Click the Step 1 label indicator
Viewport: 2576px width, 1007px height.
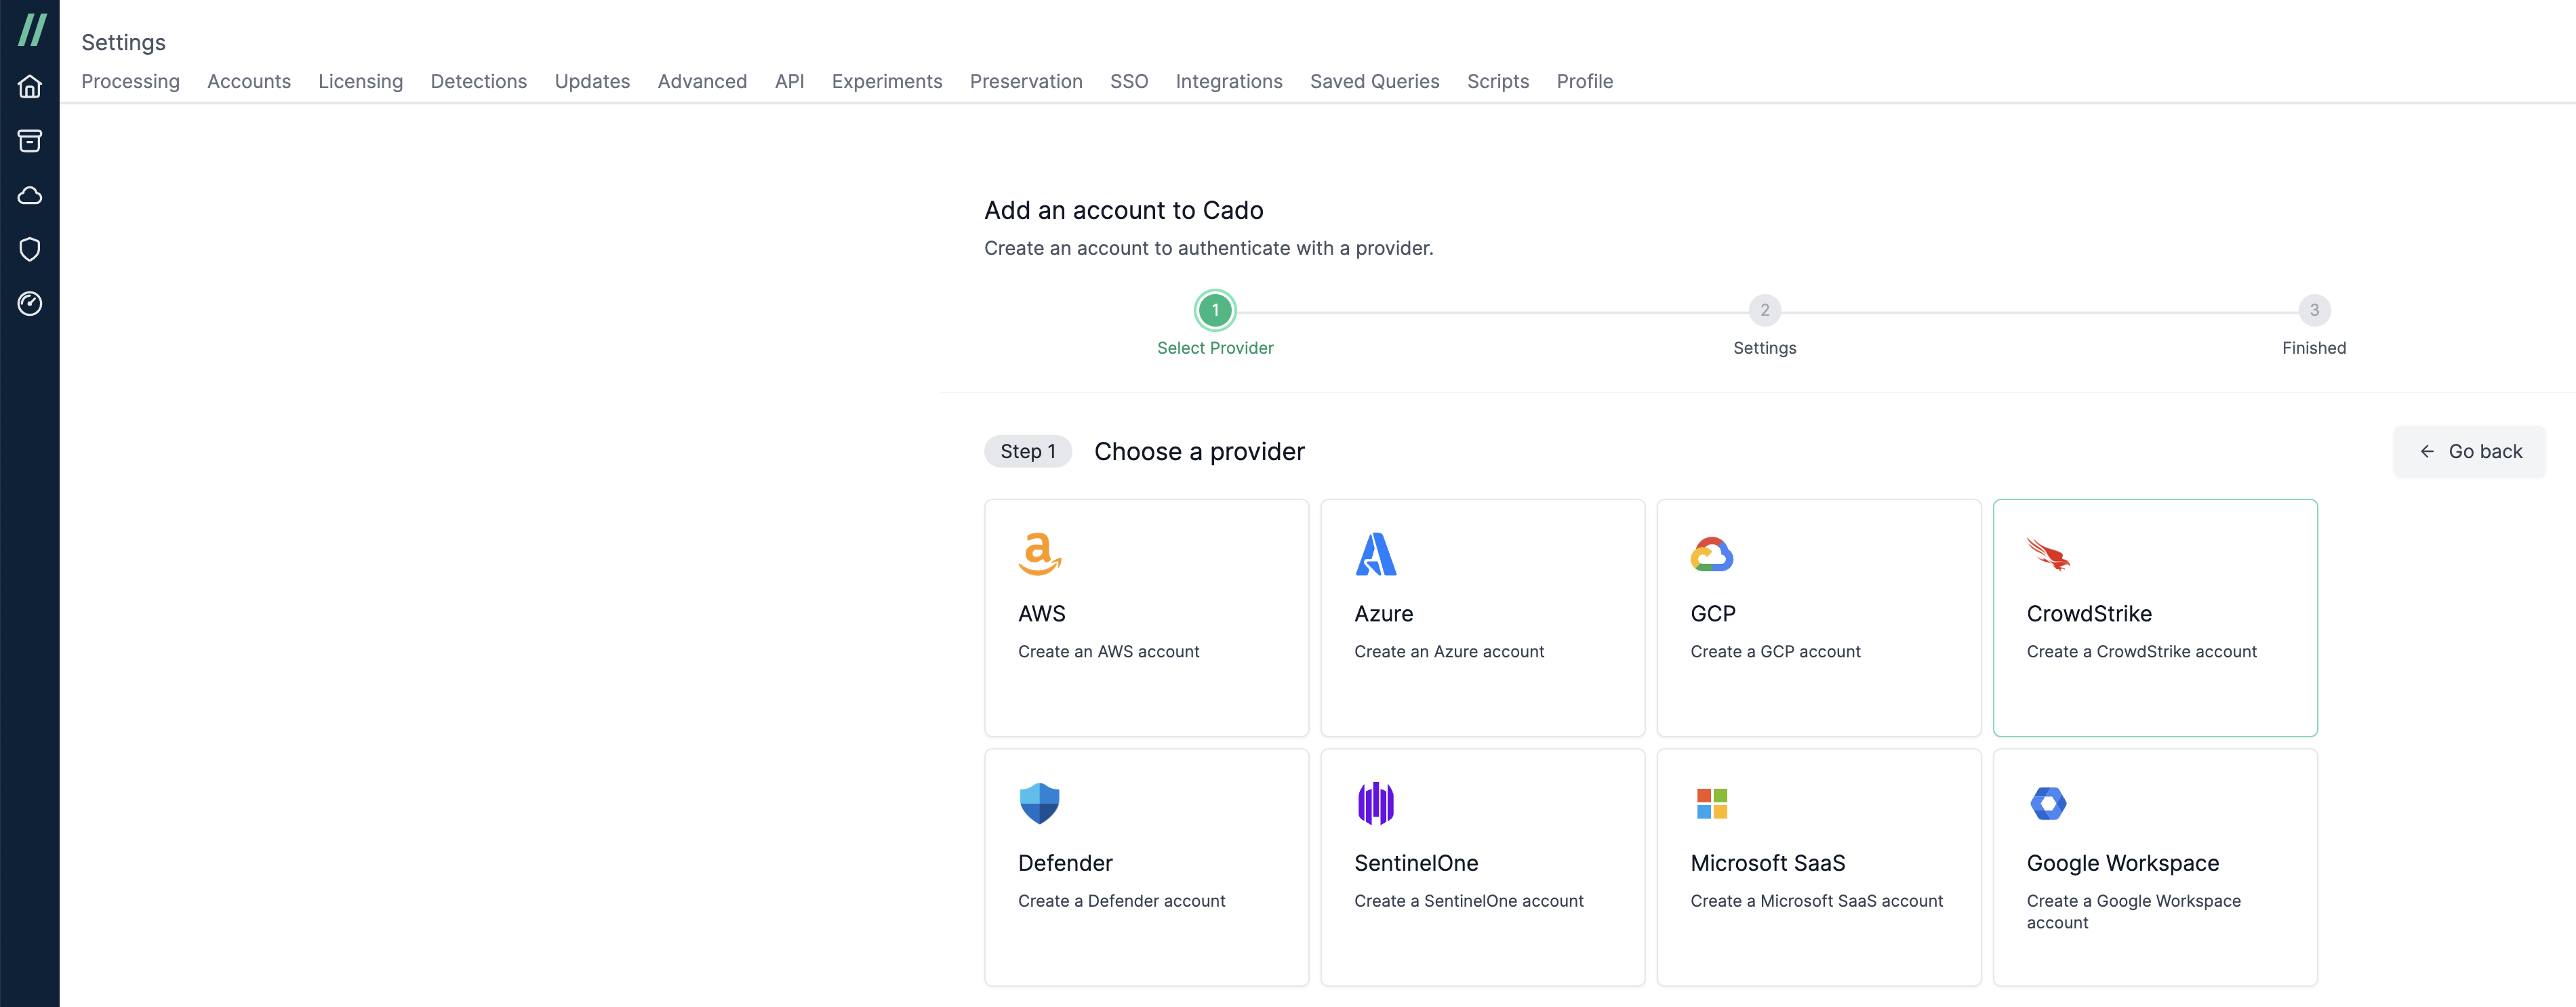(x=1027, y=450)
